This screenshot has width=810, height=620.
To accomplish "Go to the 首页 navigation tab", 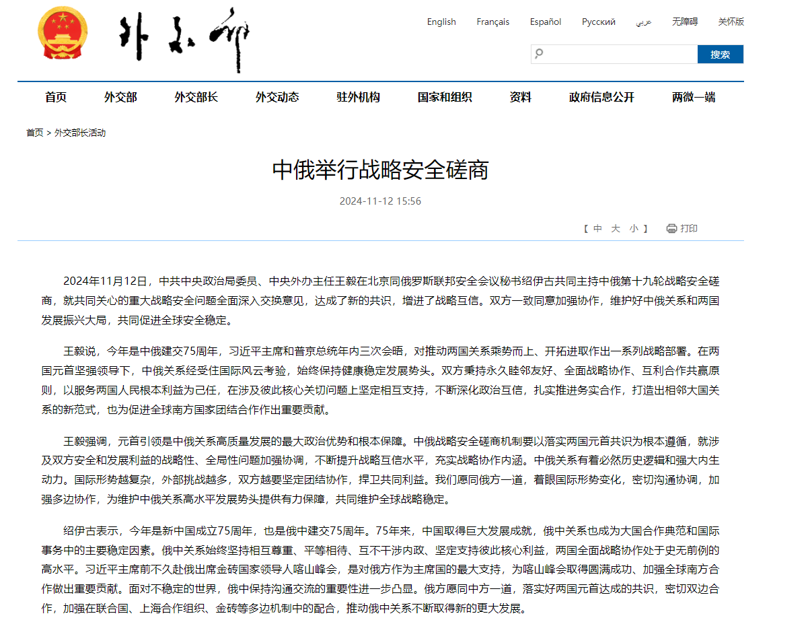I will click(56, 97).
